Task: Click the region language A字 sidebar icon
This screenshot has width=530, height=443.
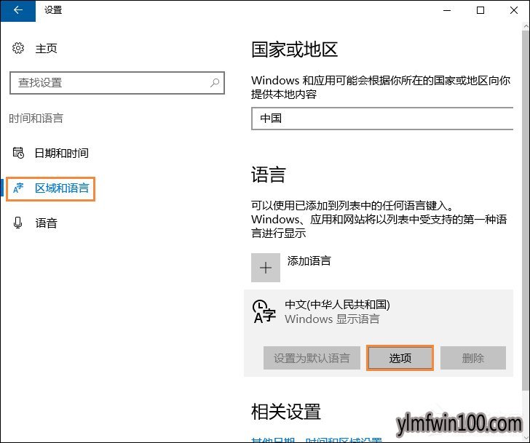Action: (x=18, y=188)
